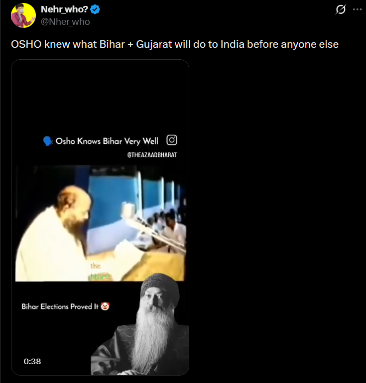Click the clown emoji after Proved It
Viewport: 366px width, 383px height.
click(105, 306)
